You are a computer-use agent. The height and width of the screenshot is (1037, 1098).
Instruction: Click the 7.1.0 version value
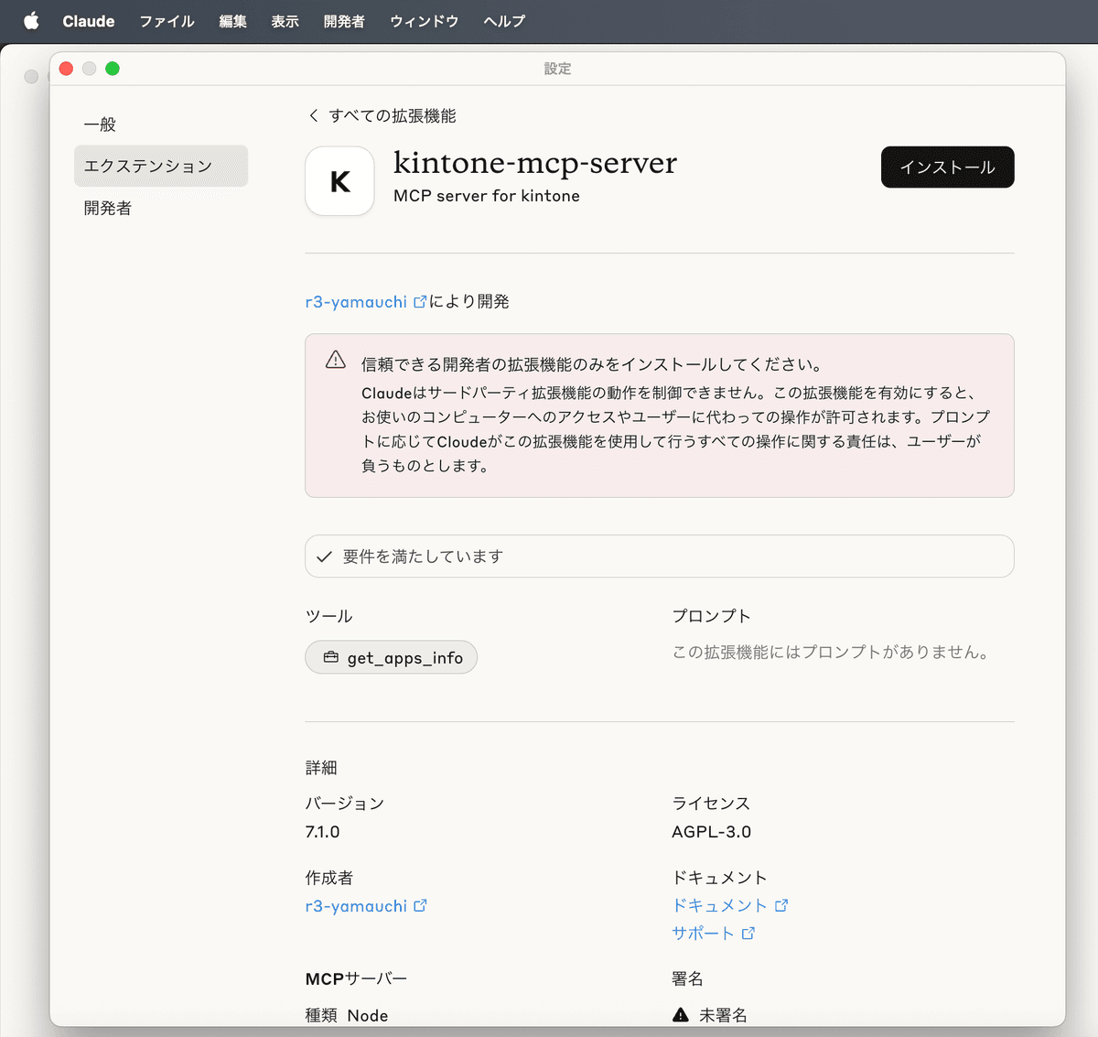pyautogui.click(x=322, y=832)
